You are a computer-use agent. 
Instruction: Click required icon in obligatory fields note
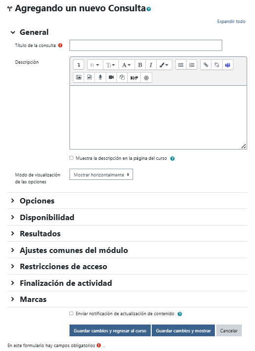coord(99,346)
